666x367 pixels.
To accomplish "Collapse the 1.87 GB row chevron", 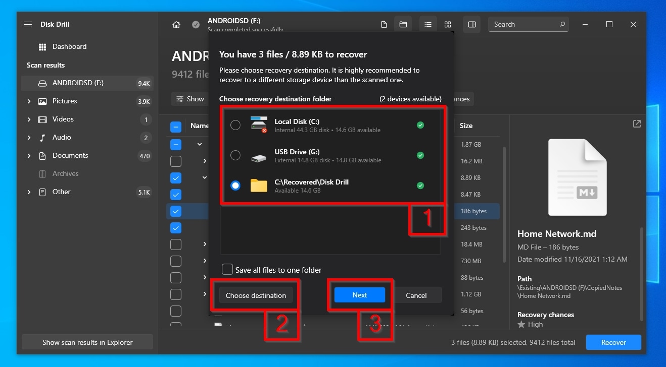I will coord(200,144).
